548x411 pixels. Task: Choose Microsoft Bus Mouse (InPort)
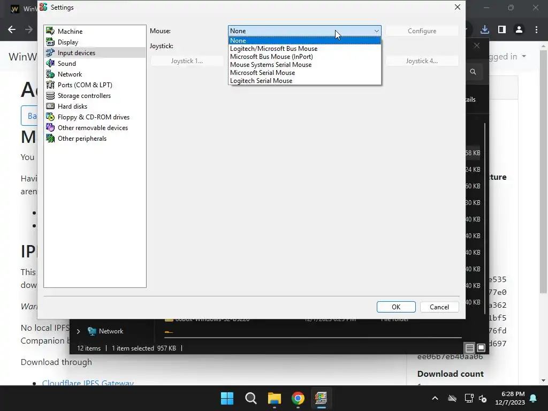305,57
